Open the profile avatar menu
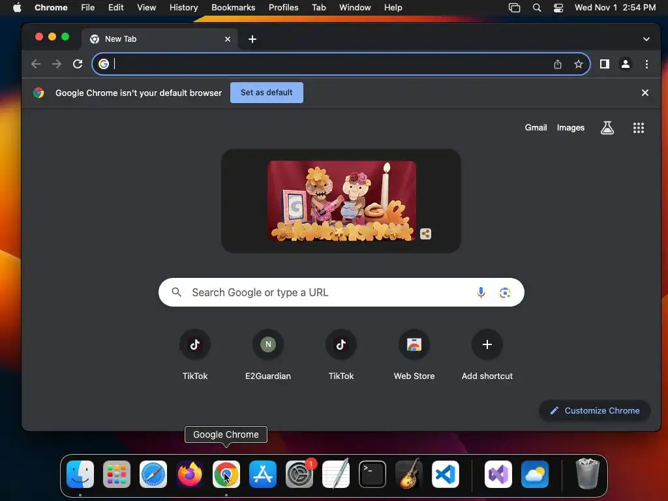The image size is (668, 501). pos(626,65)
